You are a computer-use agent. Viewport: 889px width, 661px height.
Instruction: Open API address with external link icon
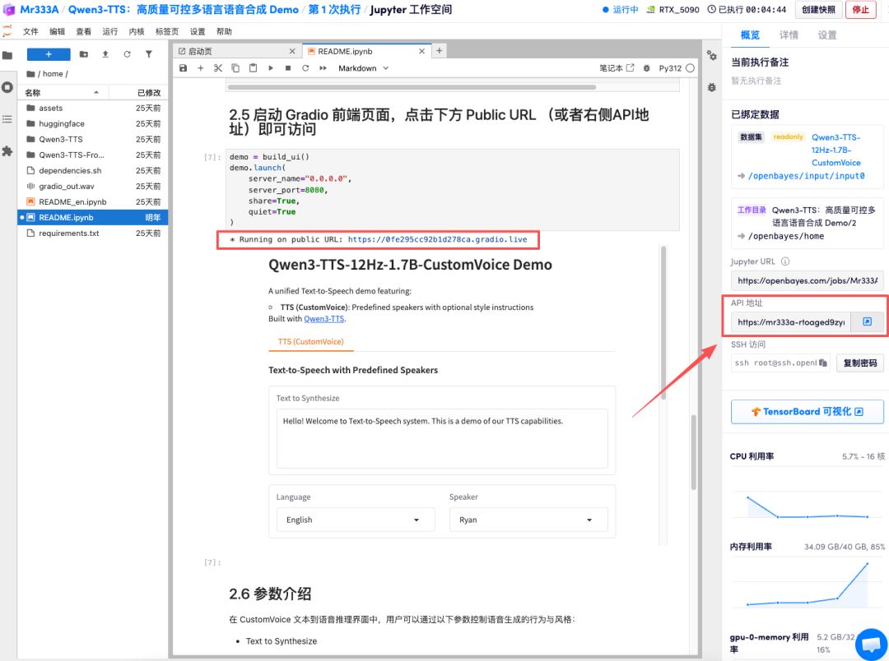tap(867, 321)
